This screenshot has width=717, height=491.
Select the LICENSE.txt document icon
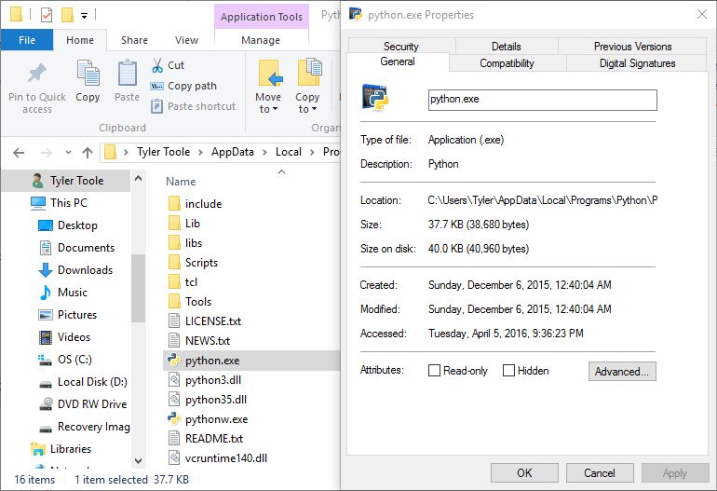coord(174,321)
